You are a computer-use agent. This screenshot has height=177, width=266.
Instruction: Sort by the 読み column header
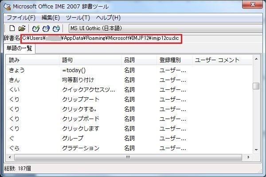point(33,60)
